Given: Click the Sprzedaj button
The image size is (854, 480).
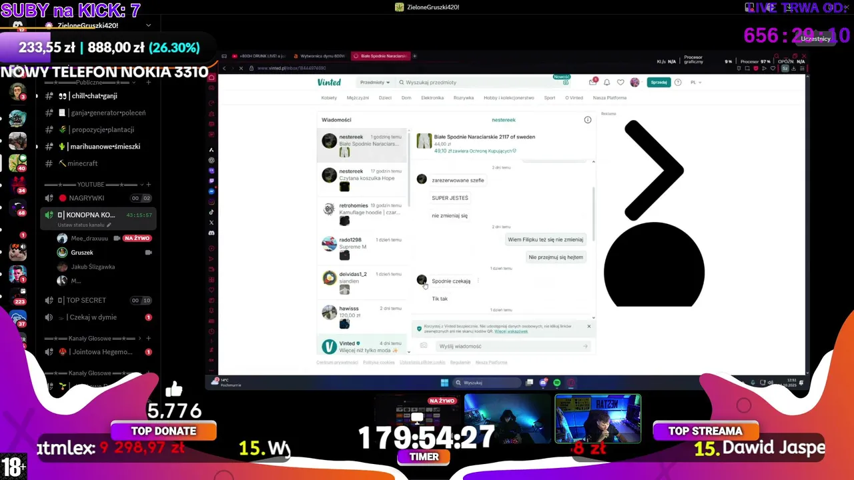Looking at the screenshot, I should coord(659,82).
